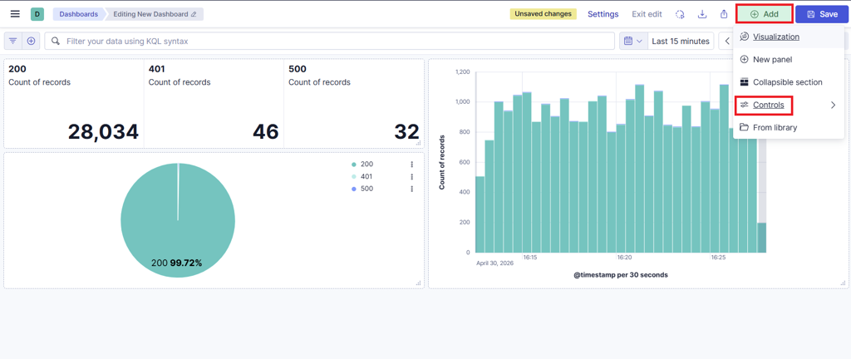851x359 pixels.
Task: Click the 28,034 metric value
Action: point(103,132)
